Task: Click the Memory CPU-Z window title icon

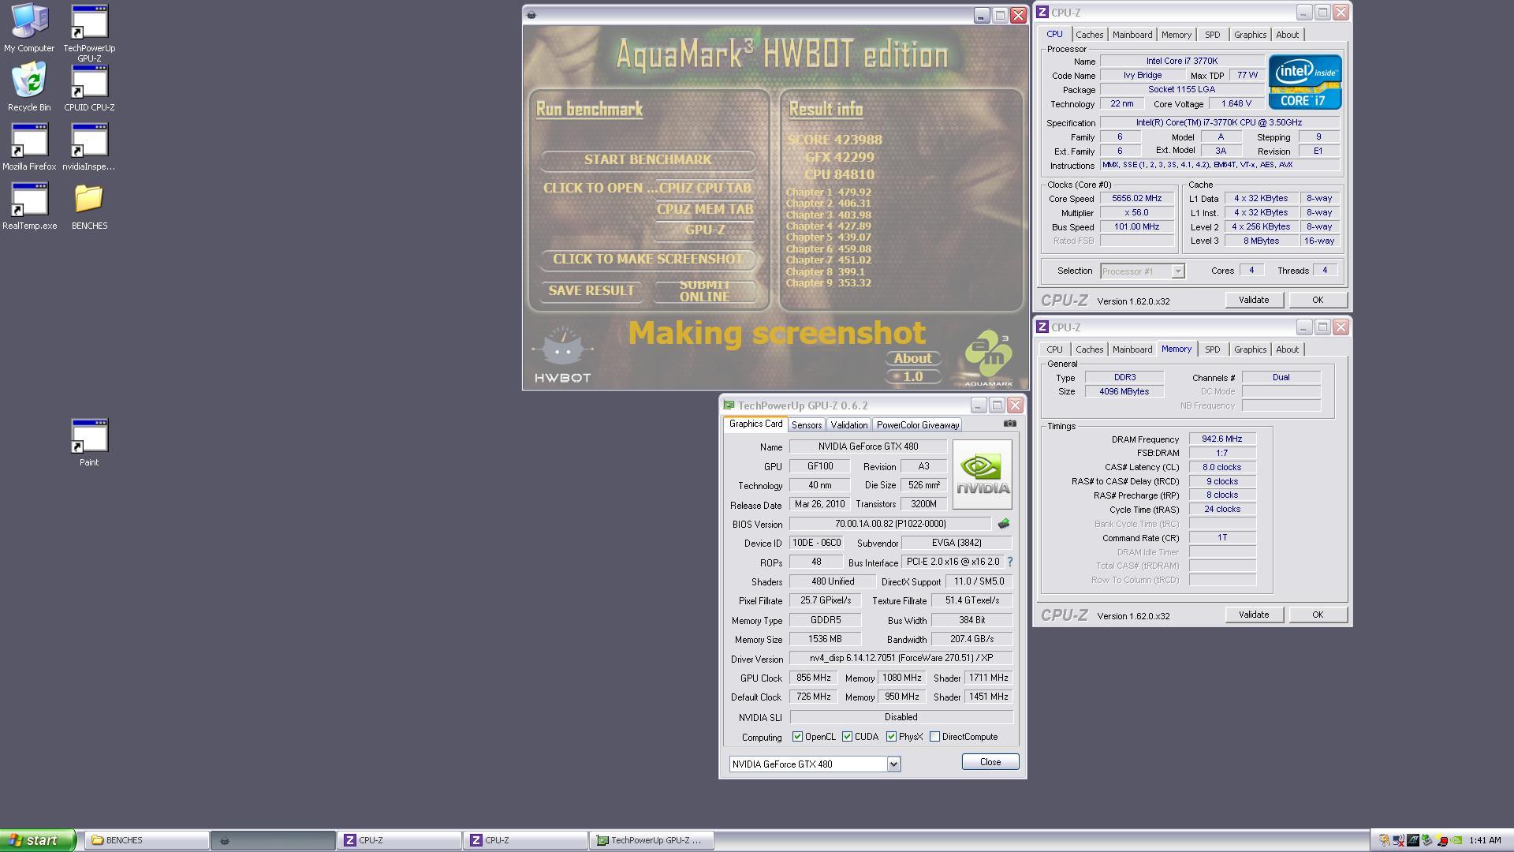Action: coord(1042,327)
